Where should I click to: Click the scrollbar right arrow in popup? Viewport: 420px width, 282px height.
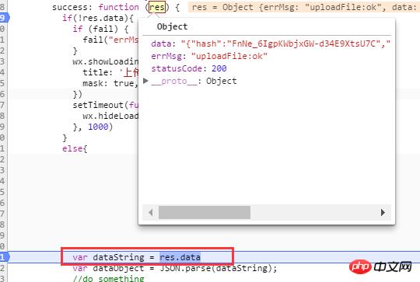[x=383, y=212]
